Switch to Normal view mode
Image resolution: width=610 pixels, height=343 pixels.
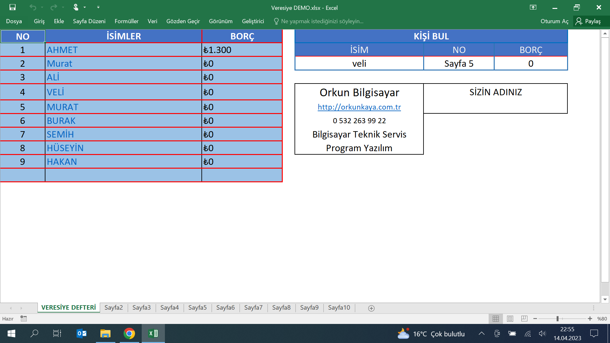(496, 319)
